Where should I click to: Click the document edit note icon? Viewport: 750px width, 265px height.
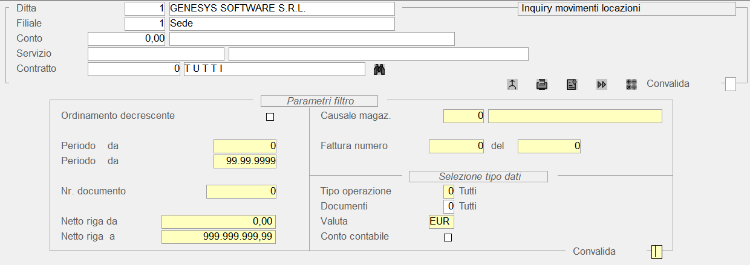(x=572, y=85)
